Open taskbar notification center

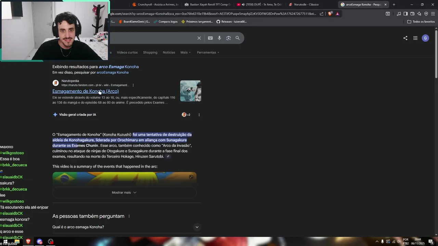click(x=431, y=242)
